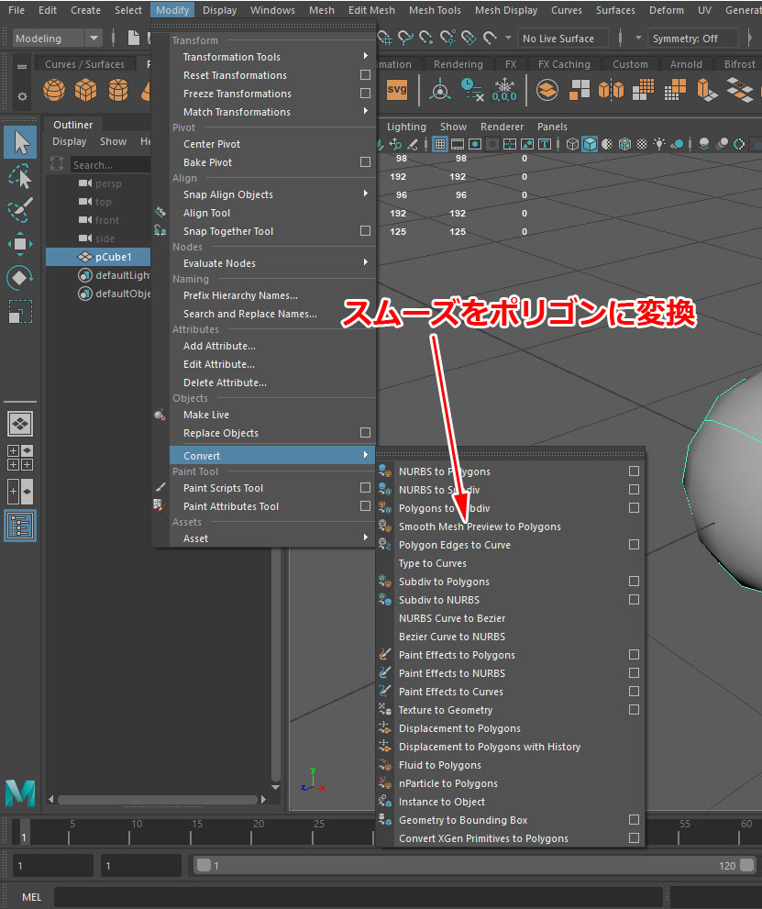Toggle wireframe cube viewport icon
This screenshot has height=909, width=762.
572,144
